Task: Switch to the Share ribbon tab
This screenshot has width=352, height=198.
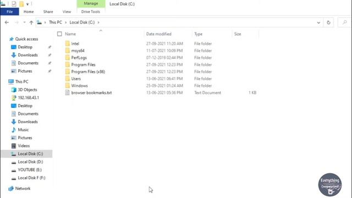Action: coord(48,12)
